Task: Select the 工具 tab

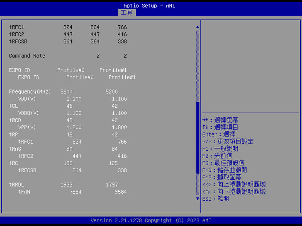Action: 127,13
